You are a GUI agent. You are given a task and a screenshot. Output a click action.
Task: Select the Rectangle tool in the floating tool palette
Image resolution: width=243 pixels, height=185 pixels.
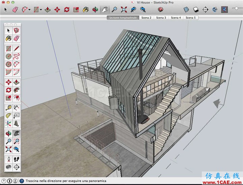tap(8, 49)
